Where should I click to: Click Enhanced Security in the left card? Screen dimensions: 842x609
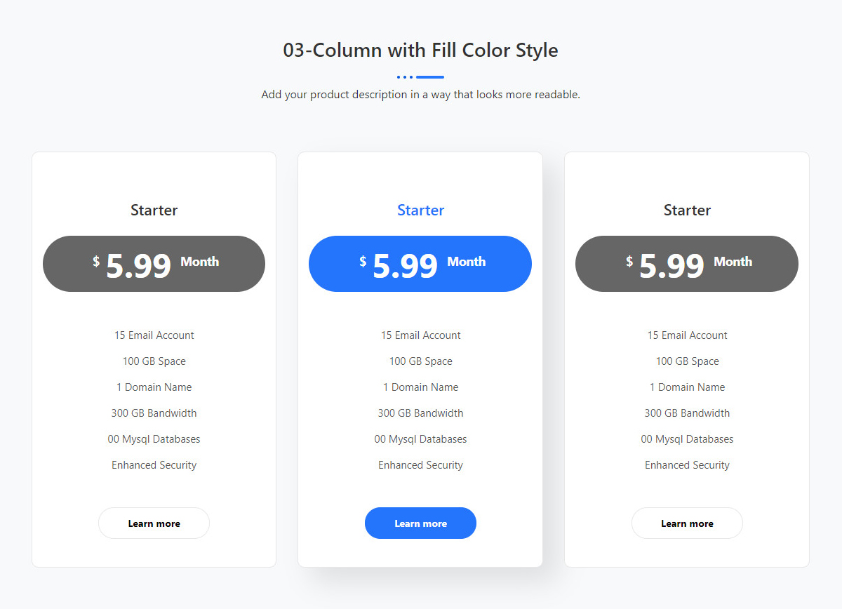point(154,465)
